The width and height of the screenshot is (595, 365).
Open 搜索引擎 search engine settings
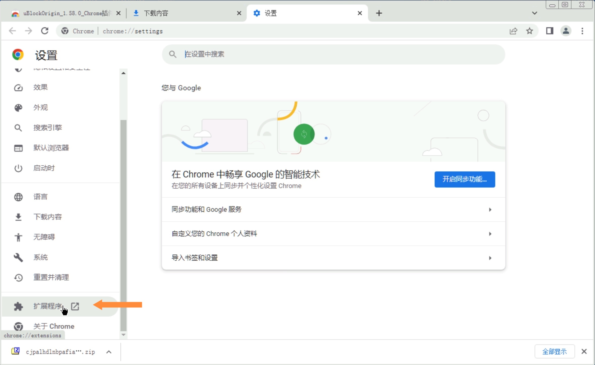(x=47, y=128)
